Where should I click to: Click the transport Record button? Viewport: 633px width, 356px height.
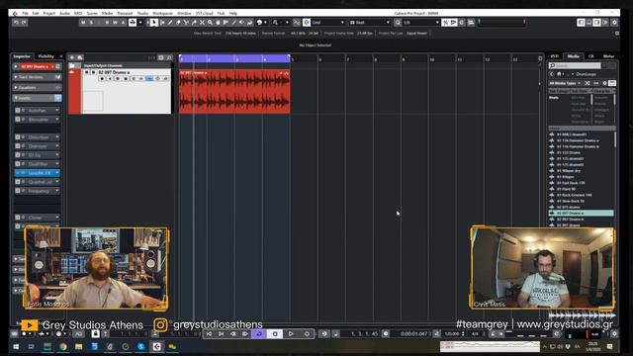[x=307, y=334]
